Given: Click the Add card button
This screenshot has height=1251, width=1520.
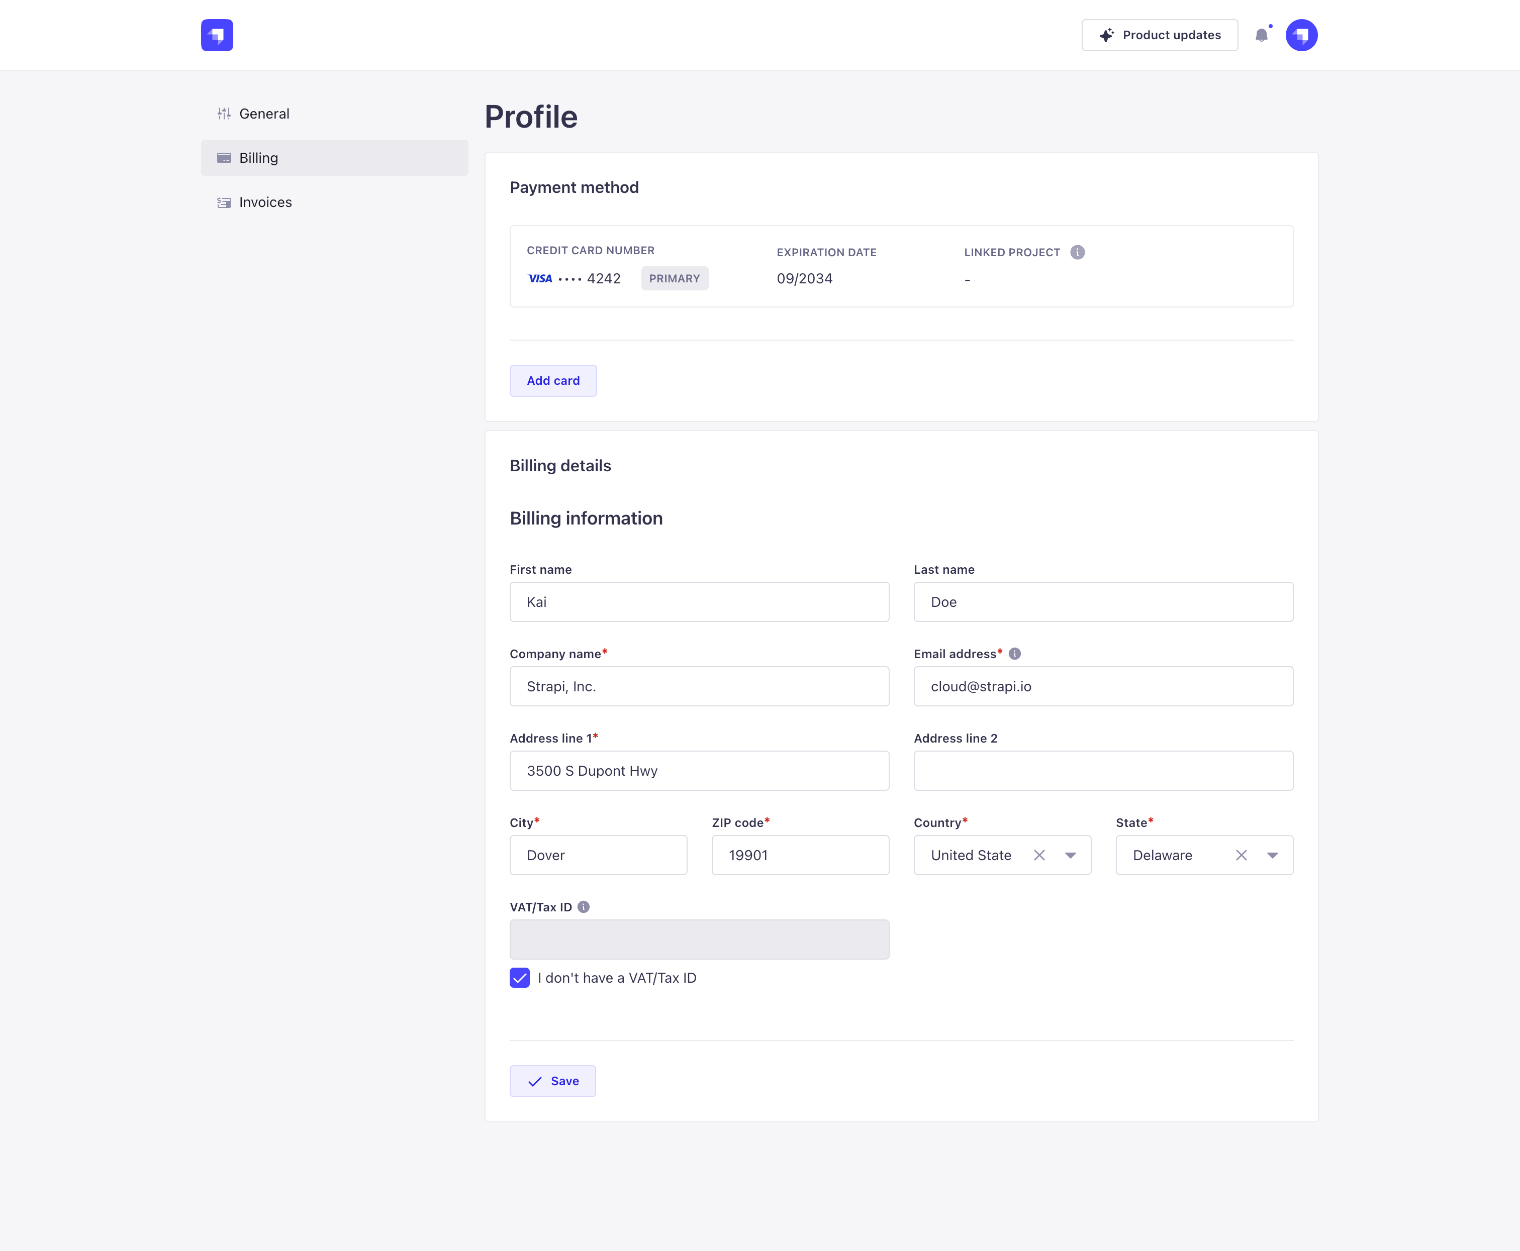Looking at the screenshot, I should [552, 380].
